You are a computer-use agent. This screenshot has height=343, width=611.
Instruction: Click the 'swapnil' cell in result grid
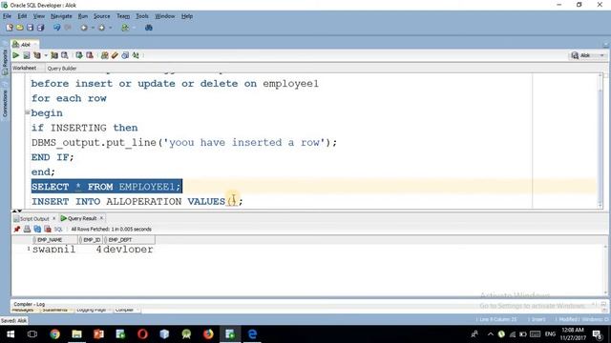click(x=53, y=250)
